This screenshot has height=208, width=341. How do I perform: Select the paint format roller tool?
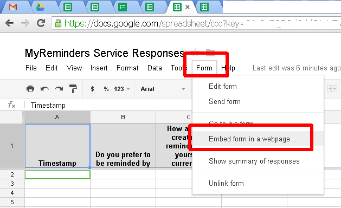73,89
